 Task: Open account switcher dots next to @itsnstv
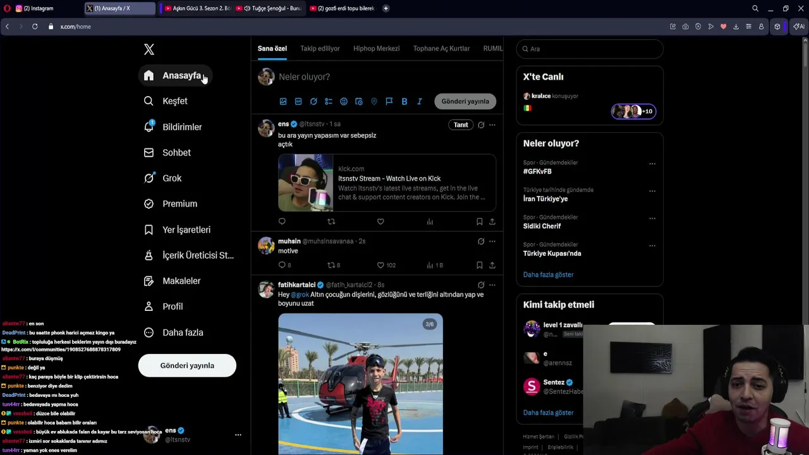click(238, 435)
